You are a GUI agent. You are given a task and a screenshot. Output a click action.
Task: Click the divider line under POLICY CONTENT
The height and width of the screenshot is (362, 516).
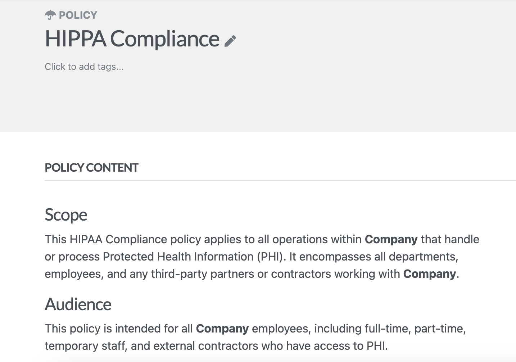(280, 181)
